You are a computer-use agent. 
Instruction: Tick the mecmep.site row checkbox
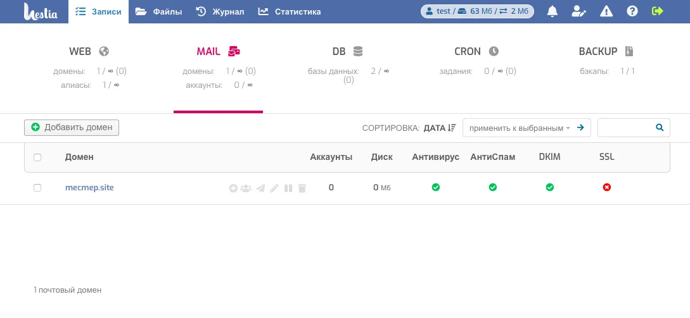(37, 188)
